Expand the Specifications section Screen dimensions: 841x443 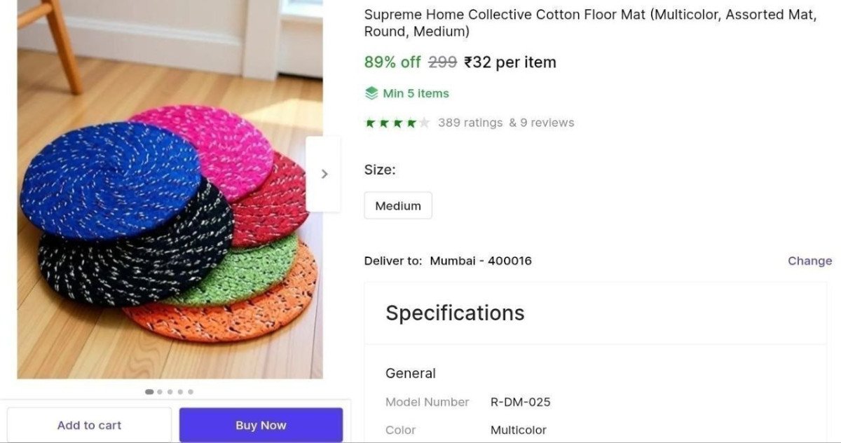[455, 313]
